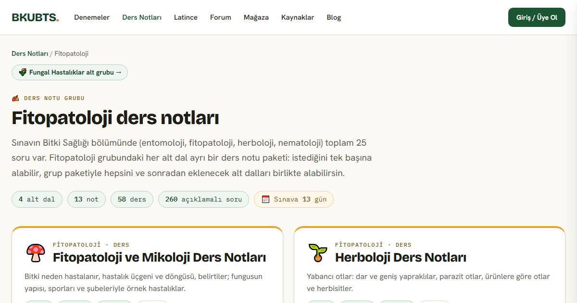Open Herboloji Ders Notları card title
Screen dimensions: 577x303
click(401, 257)
